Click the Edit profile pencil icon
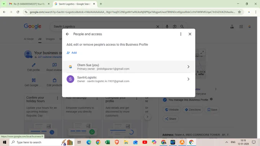 pyautogui.click(x=34, y=65)
